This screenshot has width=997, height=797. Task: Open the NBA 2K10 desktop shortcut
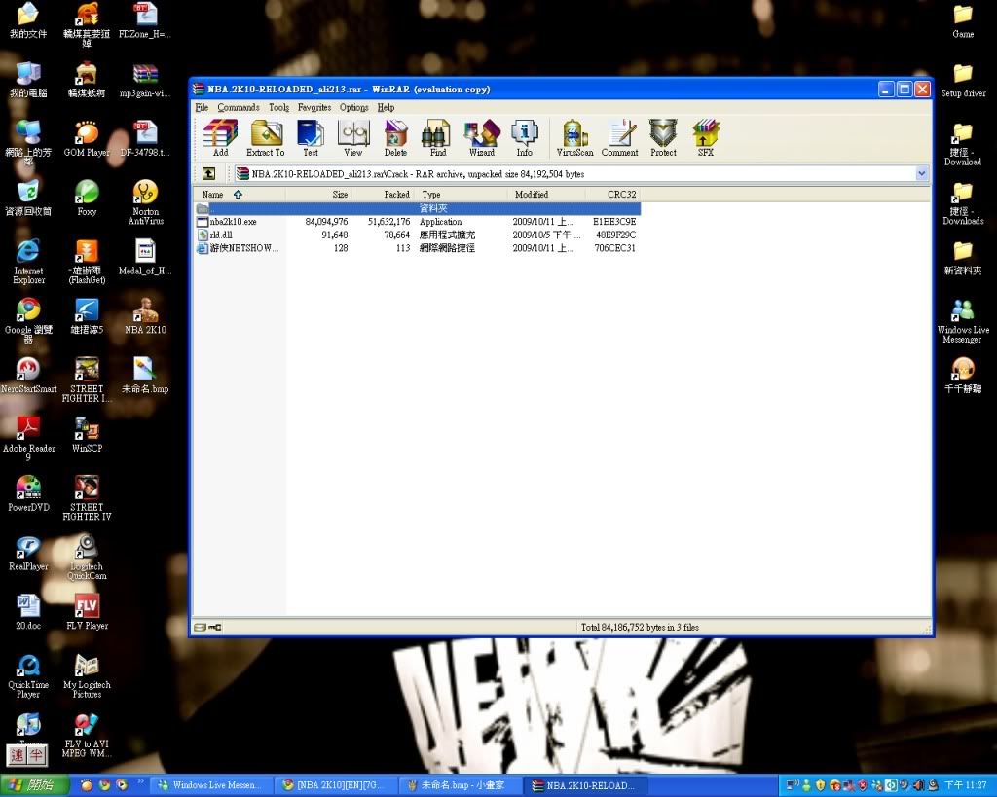point(145,315)
